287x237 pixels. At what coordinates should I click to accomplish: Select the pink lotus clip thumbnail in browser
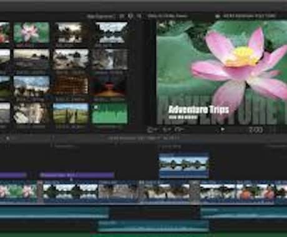click(x=32, y=32)
